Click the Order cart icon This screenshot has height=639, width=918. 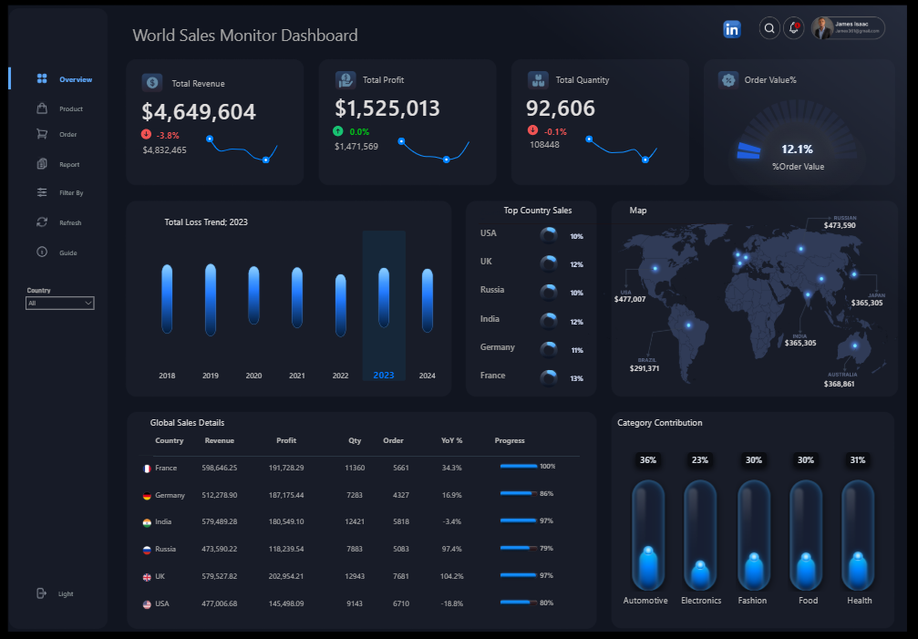(x=42, y=134)
